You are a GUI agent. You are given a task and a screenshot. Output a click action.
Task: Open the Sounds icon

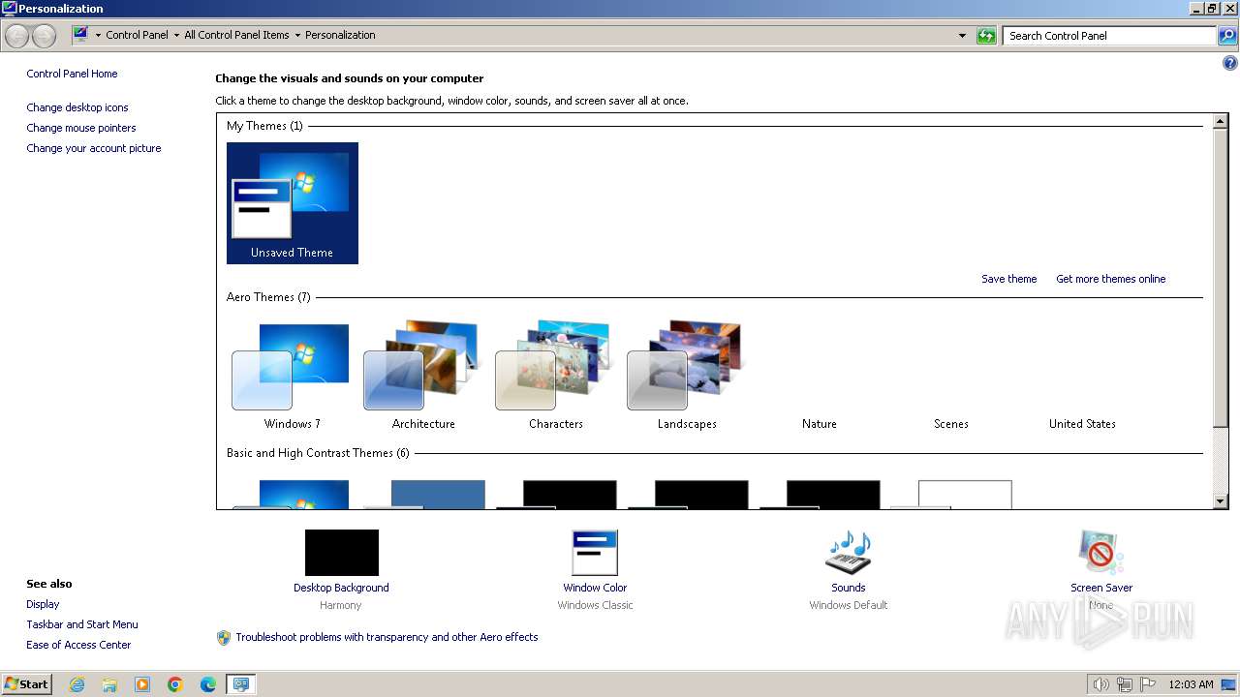848,553
